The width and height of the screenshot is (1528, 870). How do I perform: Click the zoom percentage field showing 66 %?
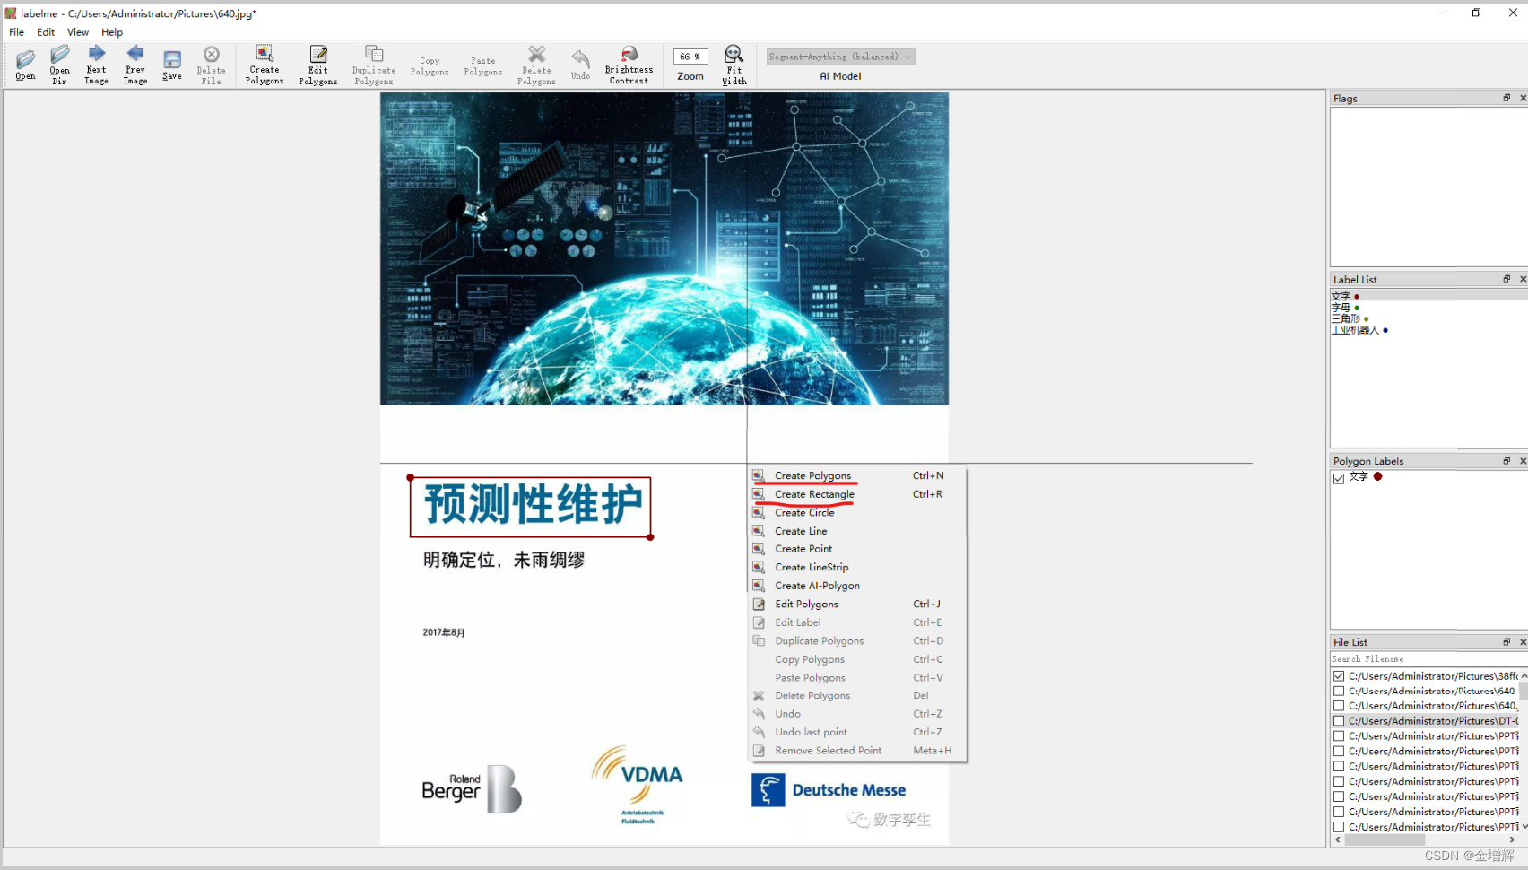pos(690,57)
